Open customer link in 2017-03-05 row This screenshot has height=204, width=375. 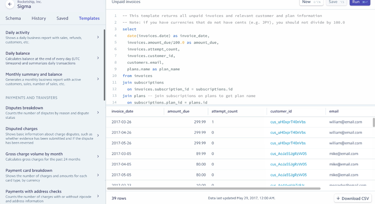point(288,154)
